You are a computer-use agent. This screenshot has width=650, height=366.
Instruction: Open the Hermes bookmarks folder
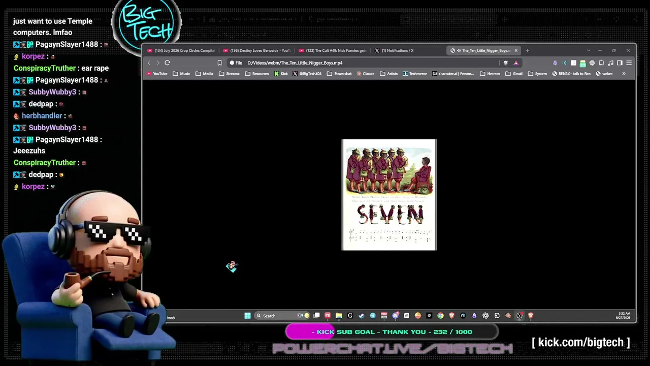point(490,74)
